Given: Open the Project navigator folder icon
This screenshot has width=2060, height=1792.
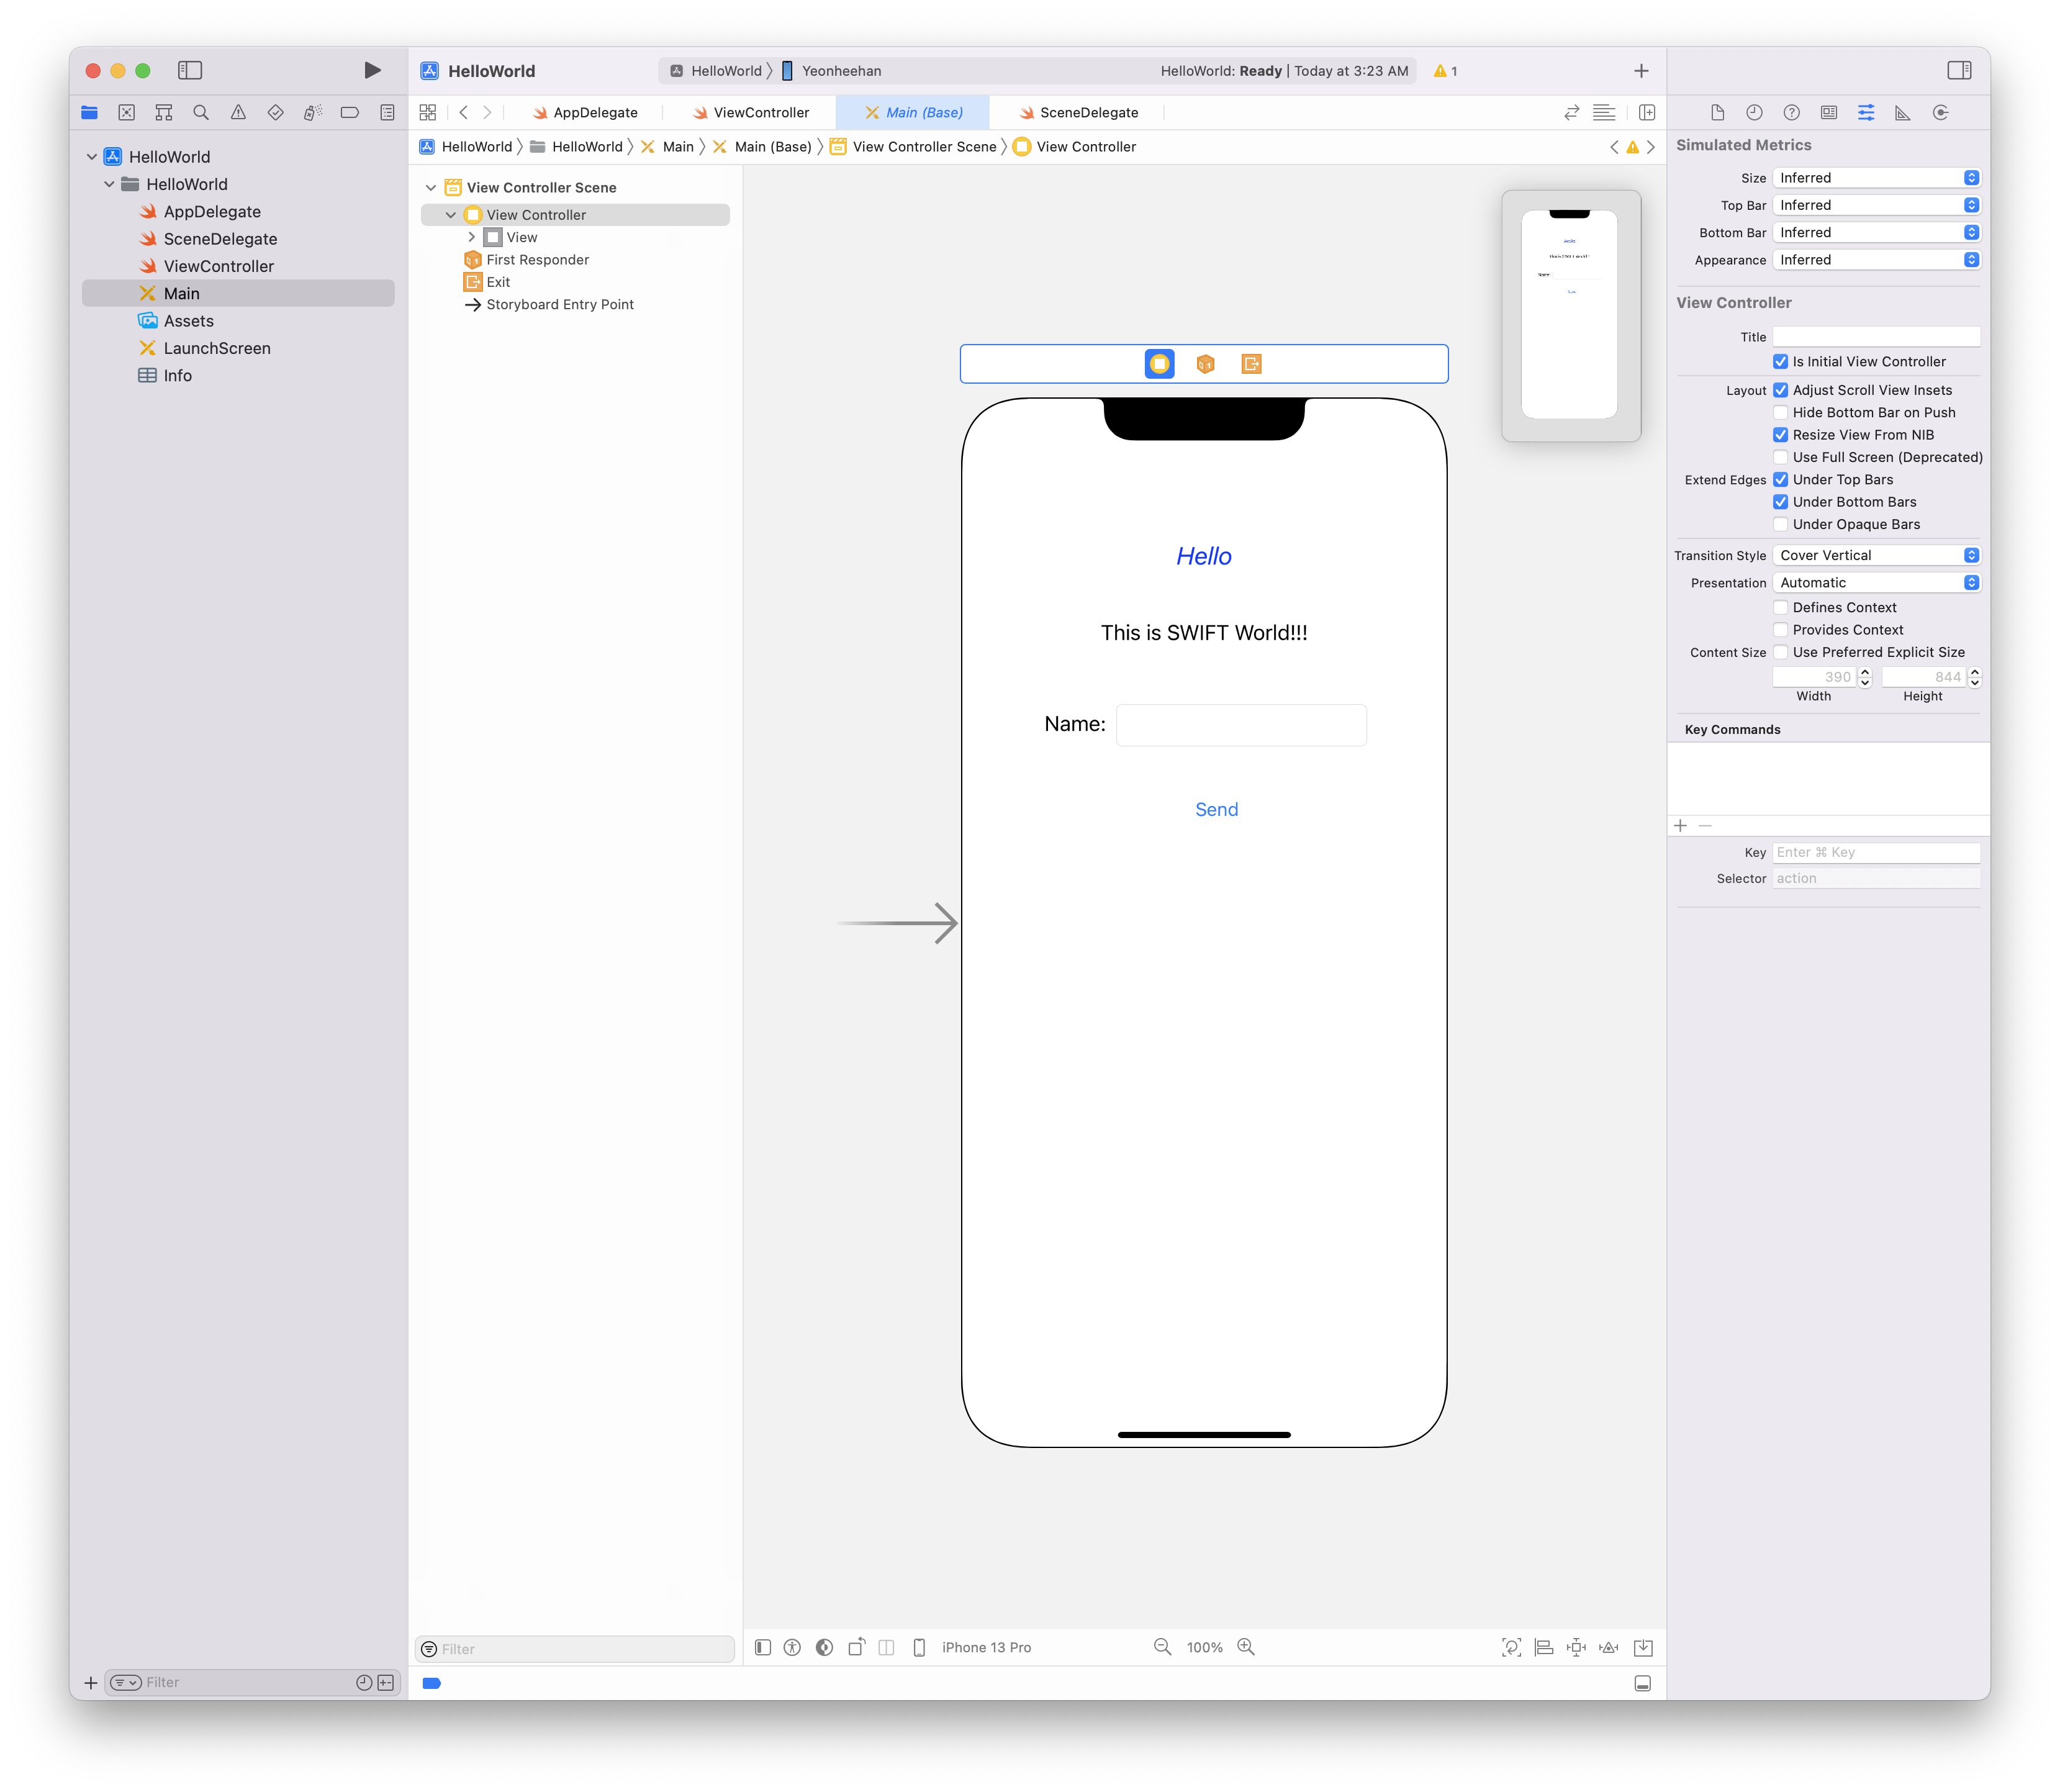Looking at the screenshot, I should point(89,112).
